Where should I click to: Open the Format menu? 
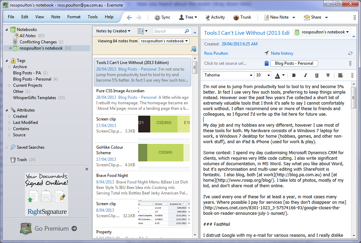[74, 17]
